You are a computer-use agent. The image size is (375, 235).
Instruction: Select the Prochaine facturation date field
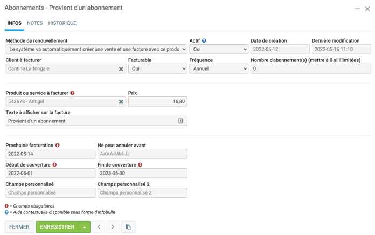point(50,154)
